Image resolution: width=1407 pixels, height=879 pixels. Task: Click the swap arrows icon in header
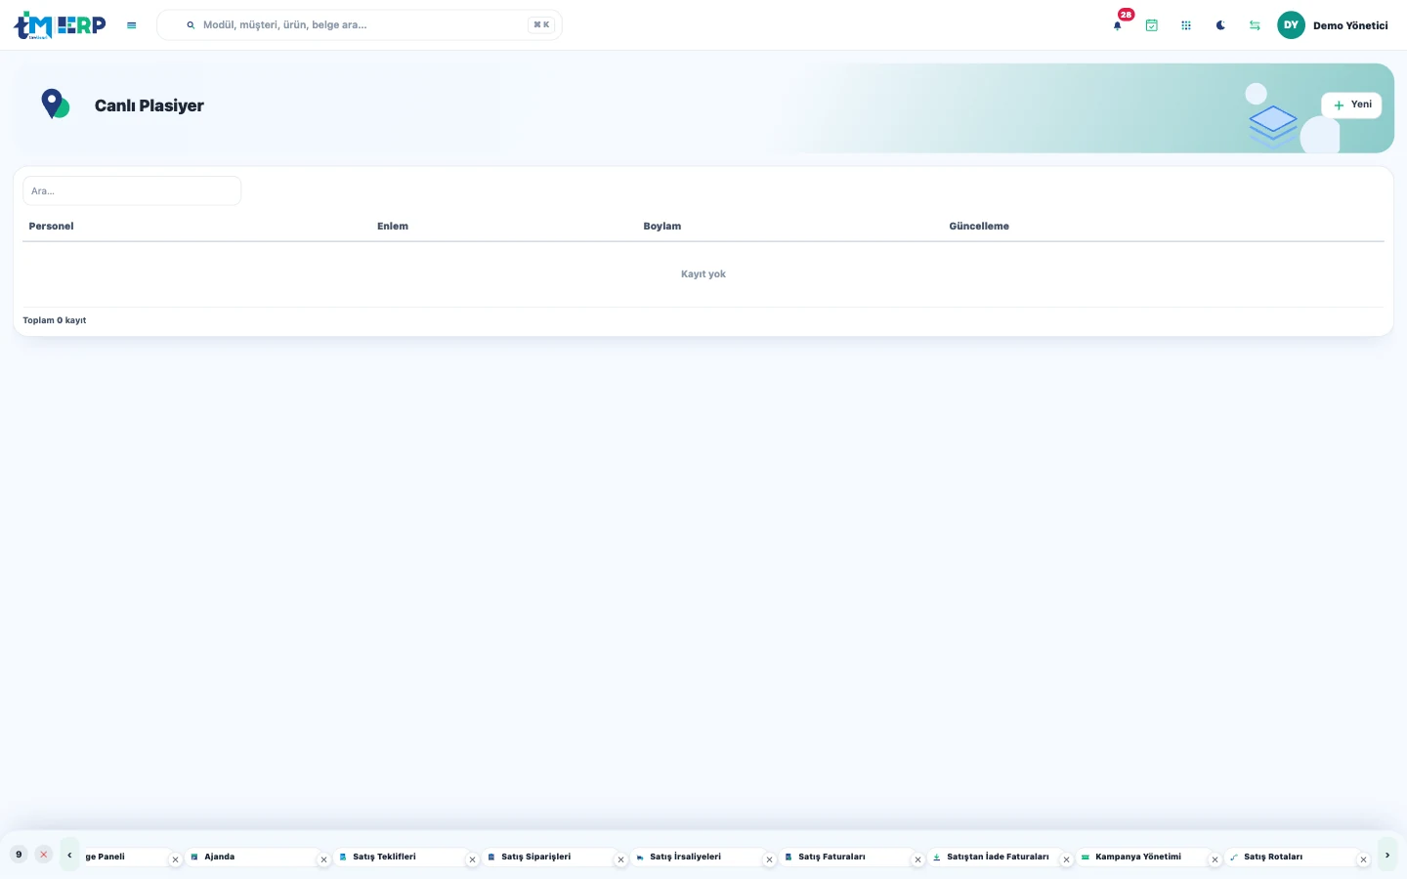pos(1255,25)
